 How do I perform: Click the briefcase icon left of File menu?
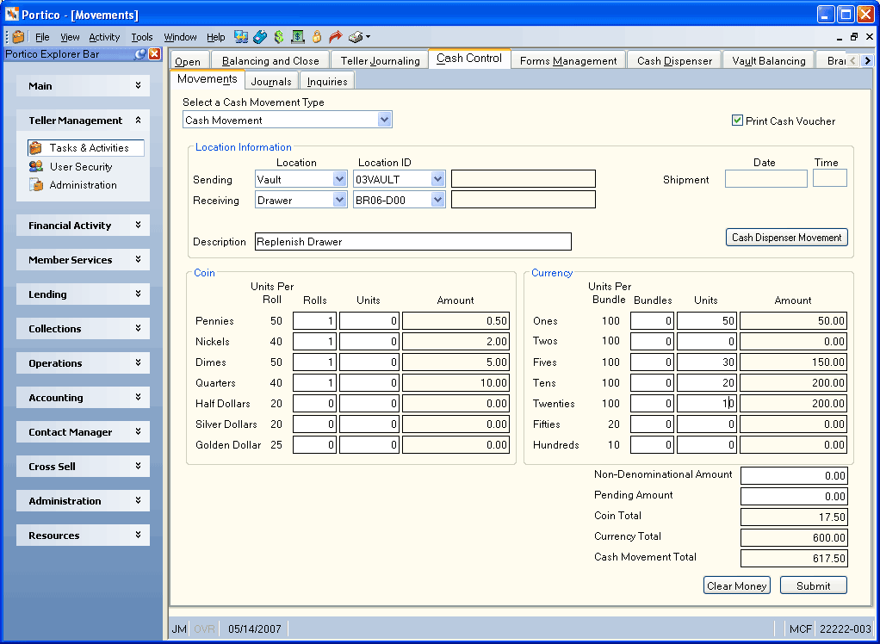[x=19, y=37]
